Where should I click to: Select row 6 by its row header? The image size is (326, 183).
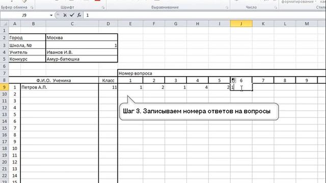point(5,66)
